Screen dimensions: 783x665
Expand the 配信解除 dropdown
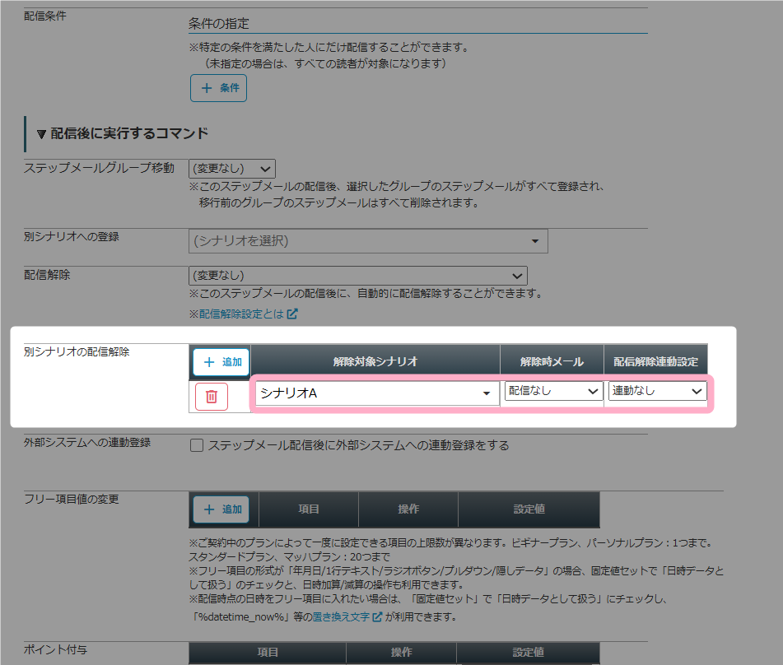coord(357,276)
